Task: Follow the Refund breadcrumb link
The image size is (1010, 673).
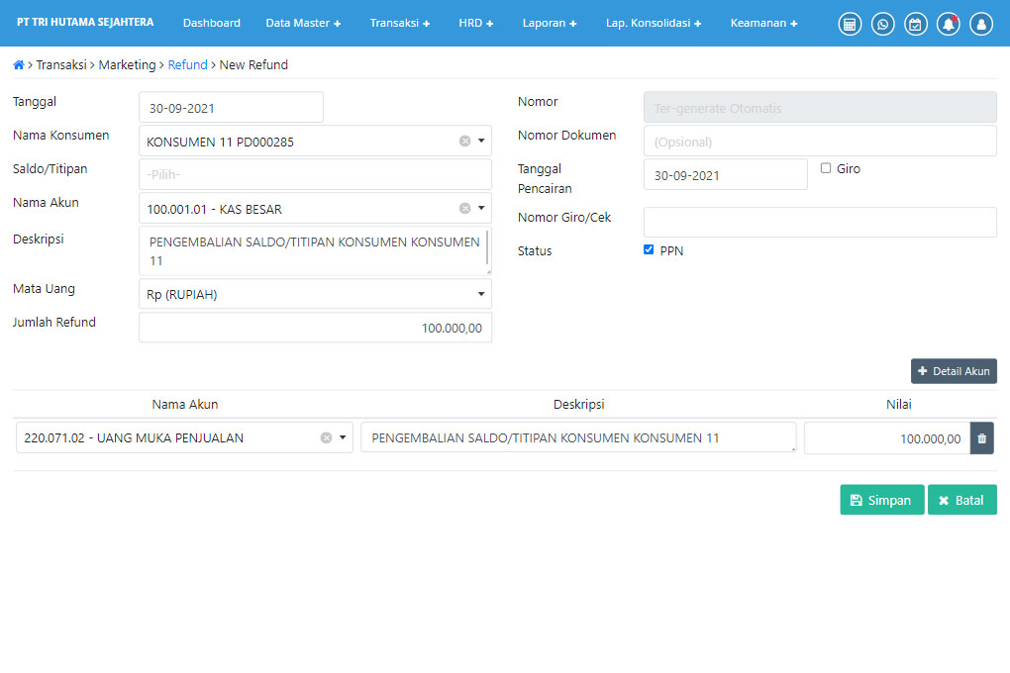Action: pos(187,65)
